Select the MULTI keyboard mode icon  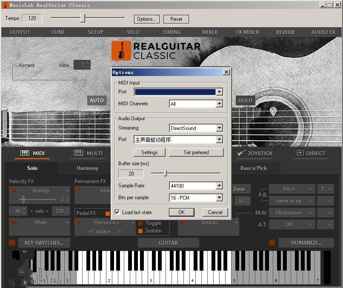click(78, 153)
